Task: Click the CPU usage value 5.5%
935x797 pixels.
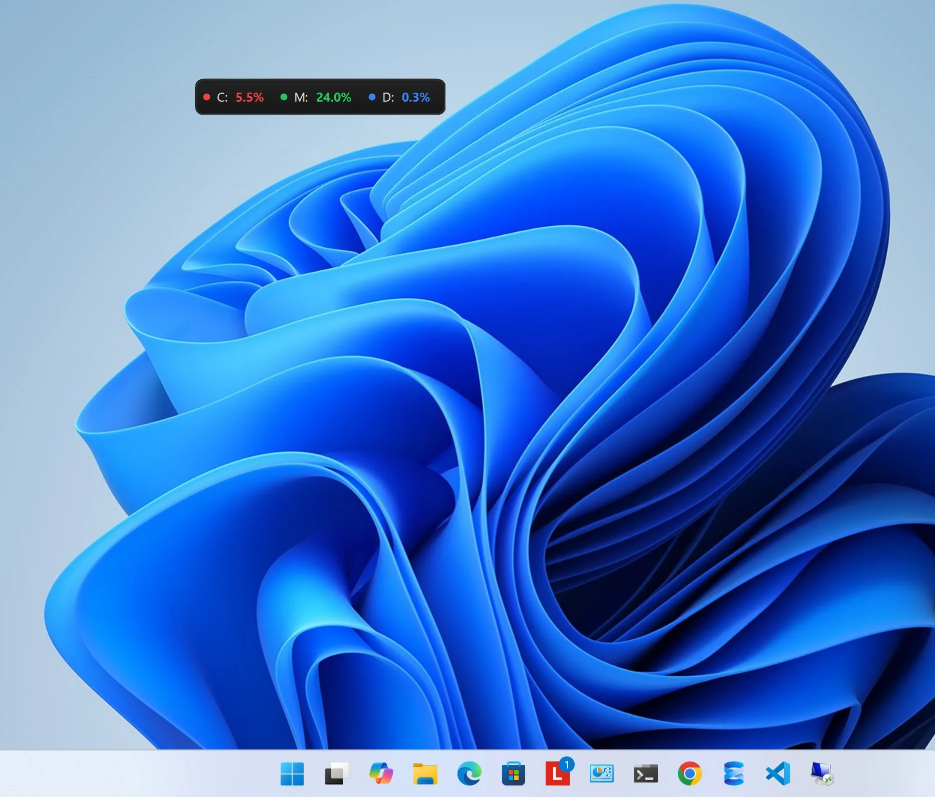Action: 250,97
